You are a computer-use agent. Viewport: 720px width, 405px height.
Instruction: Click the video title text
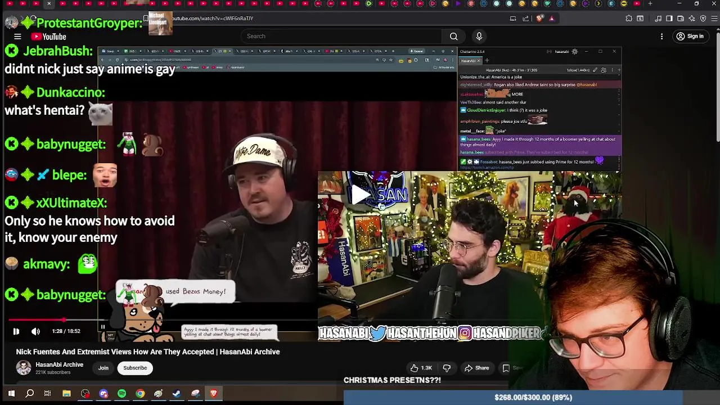point(148,352)
